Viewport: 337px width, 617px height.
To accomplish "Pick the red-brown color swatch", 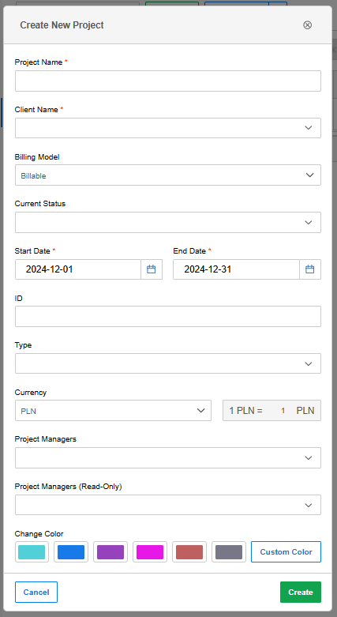I will tap(189, 552).
